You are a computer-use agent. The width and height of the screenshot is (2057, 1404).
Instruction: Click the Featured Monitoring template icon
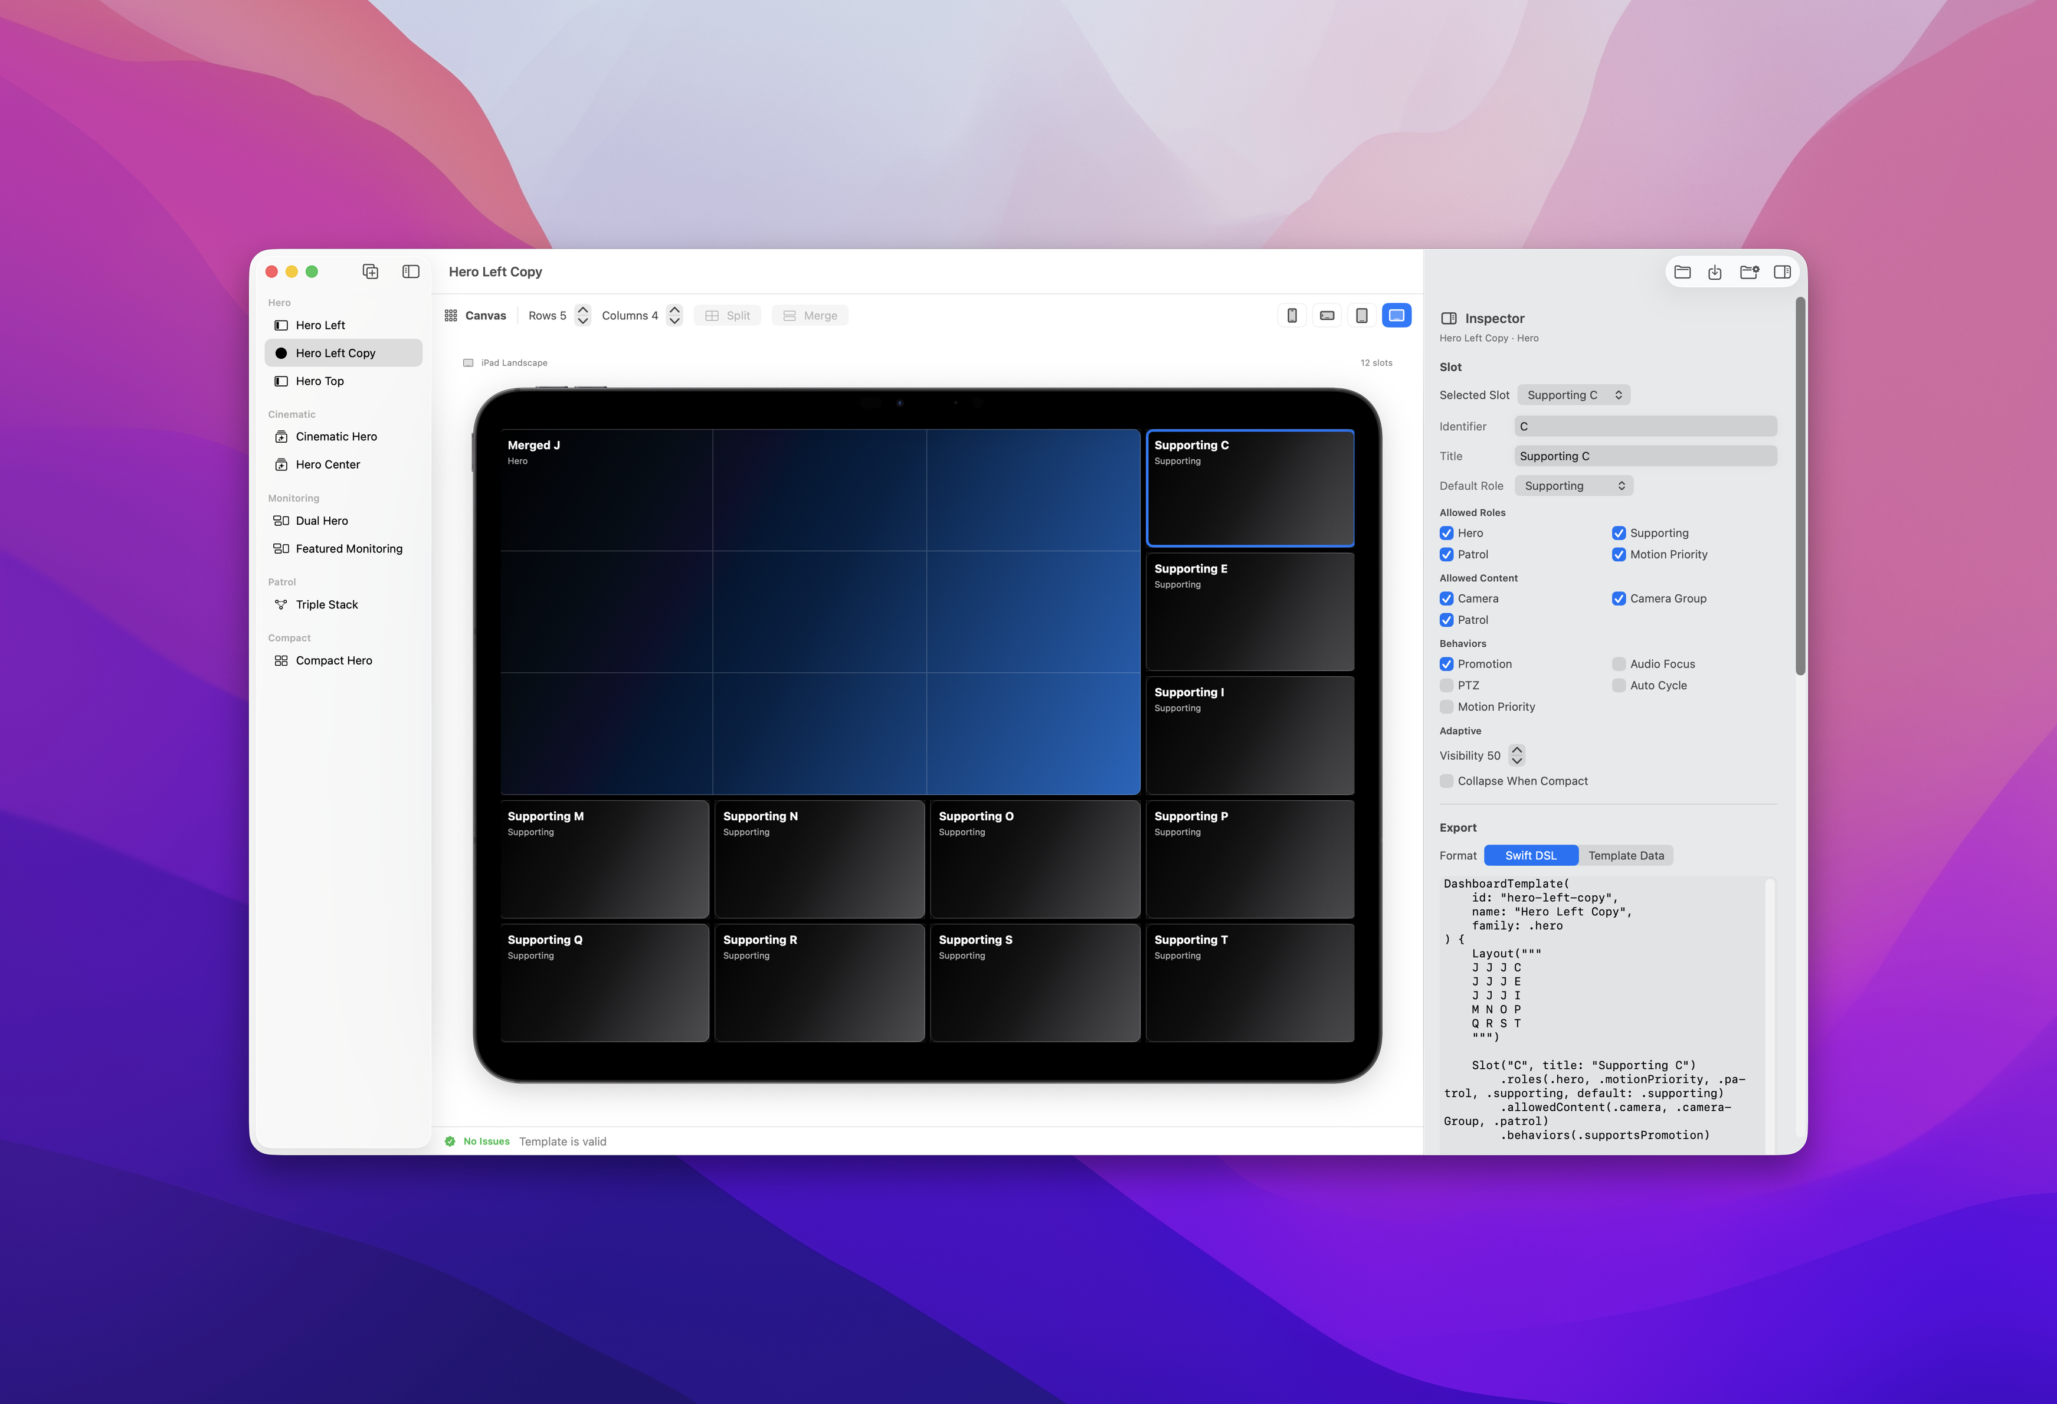pos(281,549)
